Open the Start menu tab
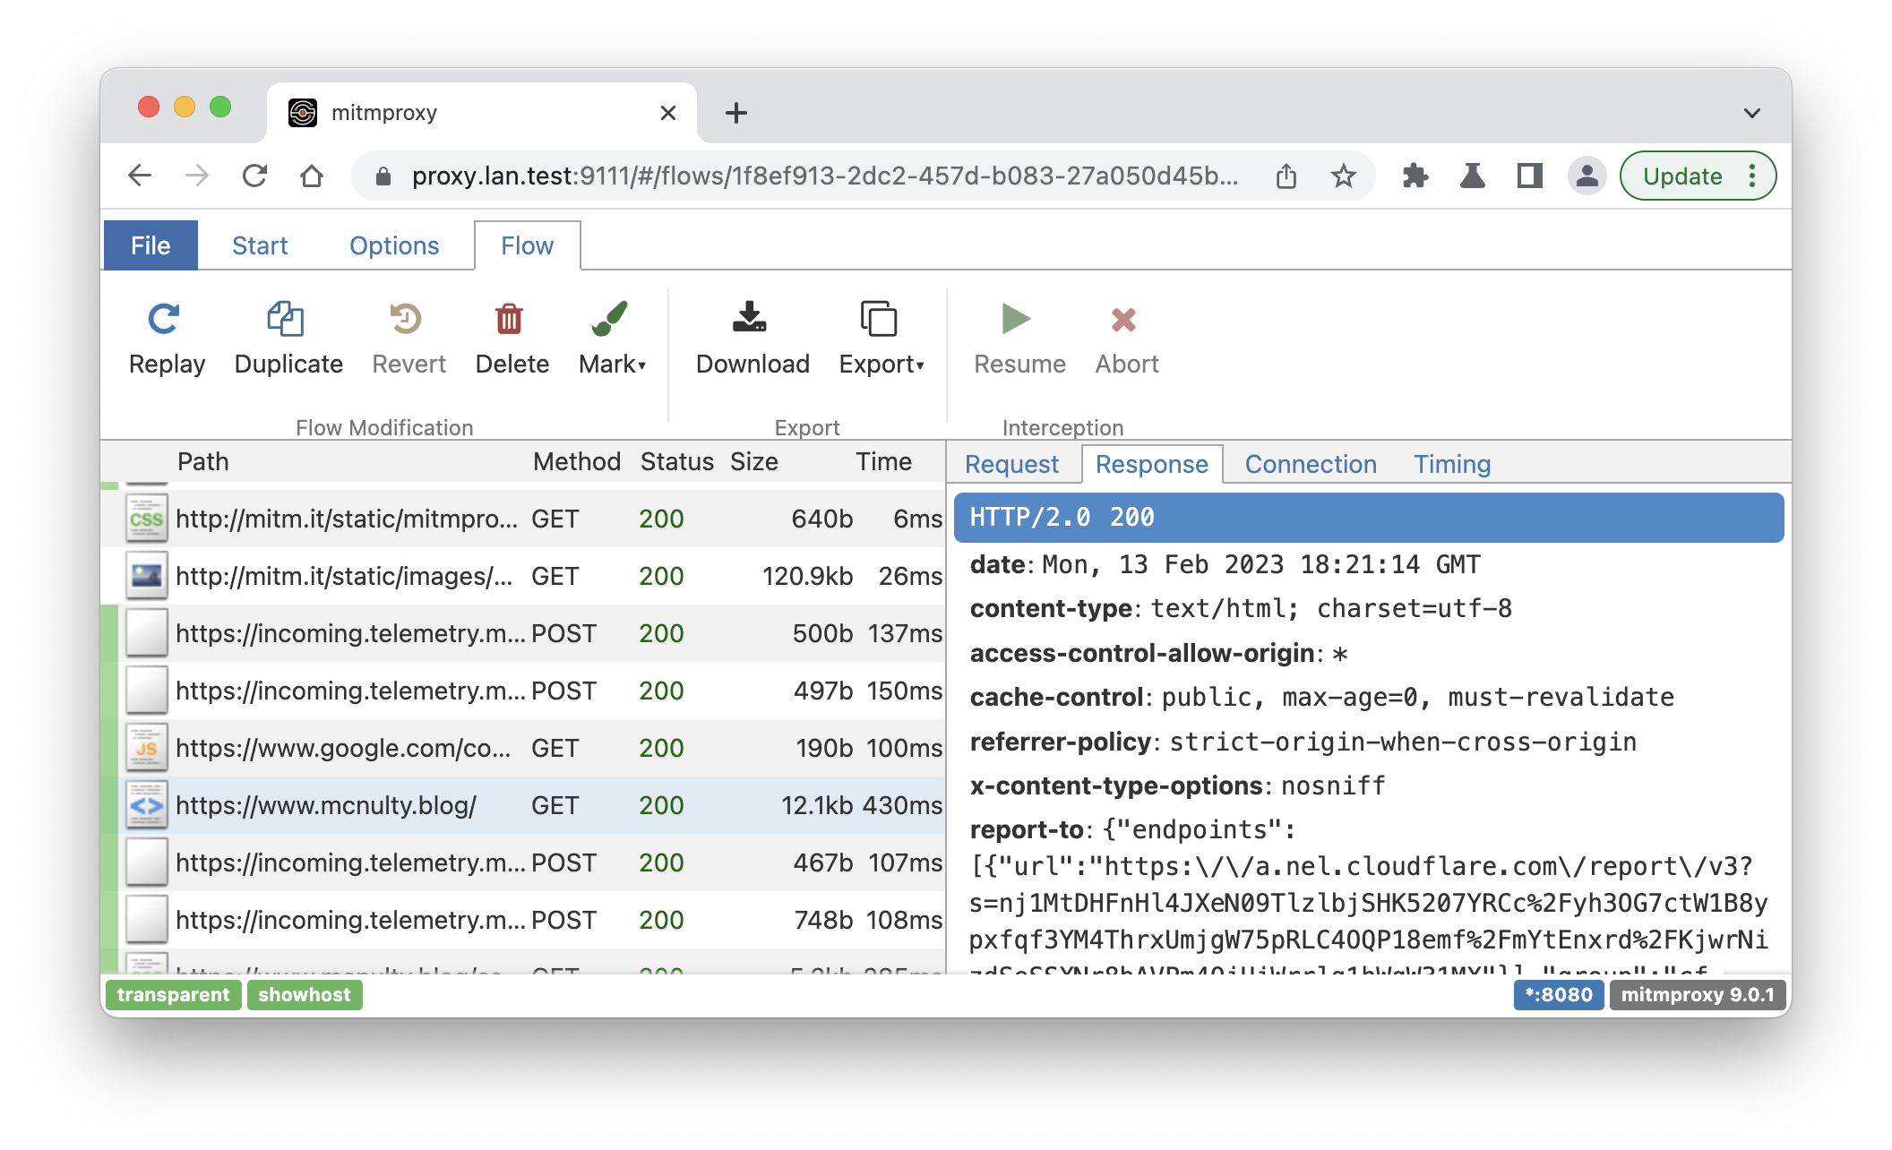The height and width of the screenshot is (1150, 1892). click(x=260, y=245)
